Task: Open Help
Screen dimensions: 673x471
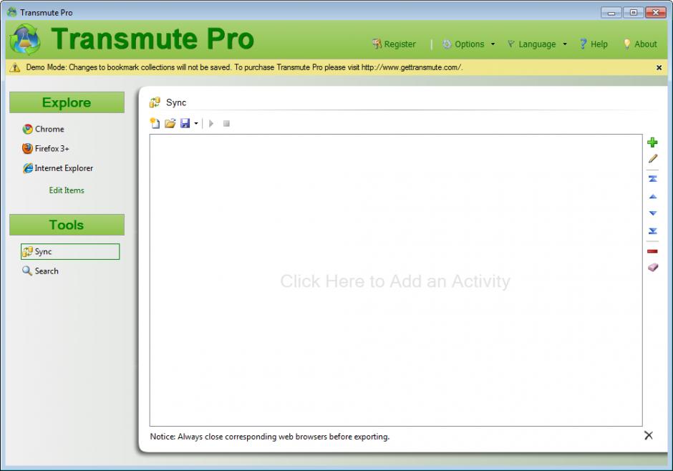Action: click(594, 44)
